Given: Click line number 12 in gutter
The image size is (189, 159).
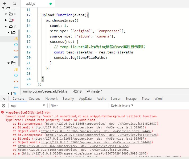Looking at the screenshot, I should 28,15.
